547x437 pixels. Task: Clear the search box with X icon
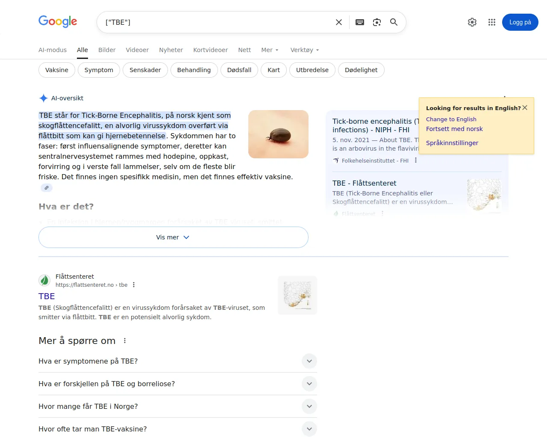tap(339, 22)
